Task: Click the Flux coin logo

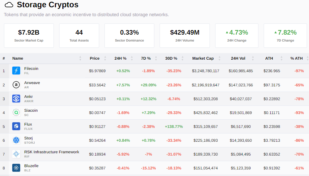Action: [x=16, y=126]
